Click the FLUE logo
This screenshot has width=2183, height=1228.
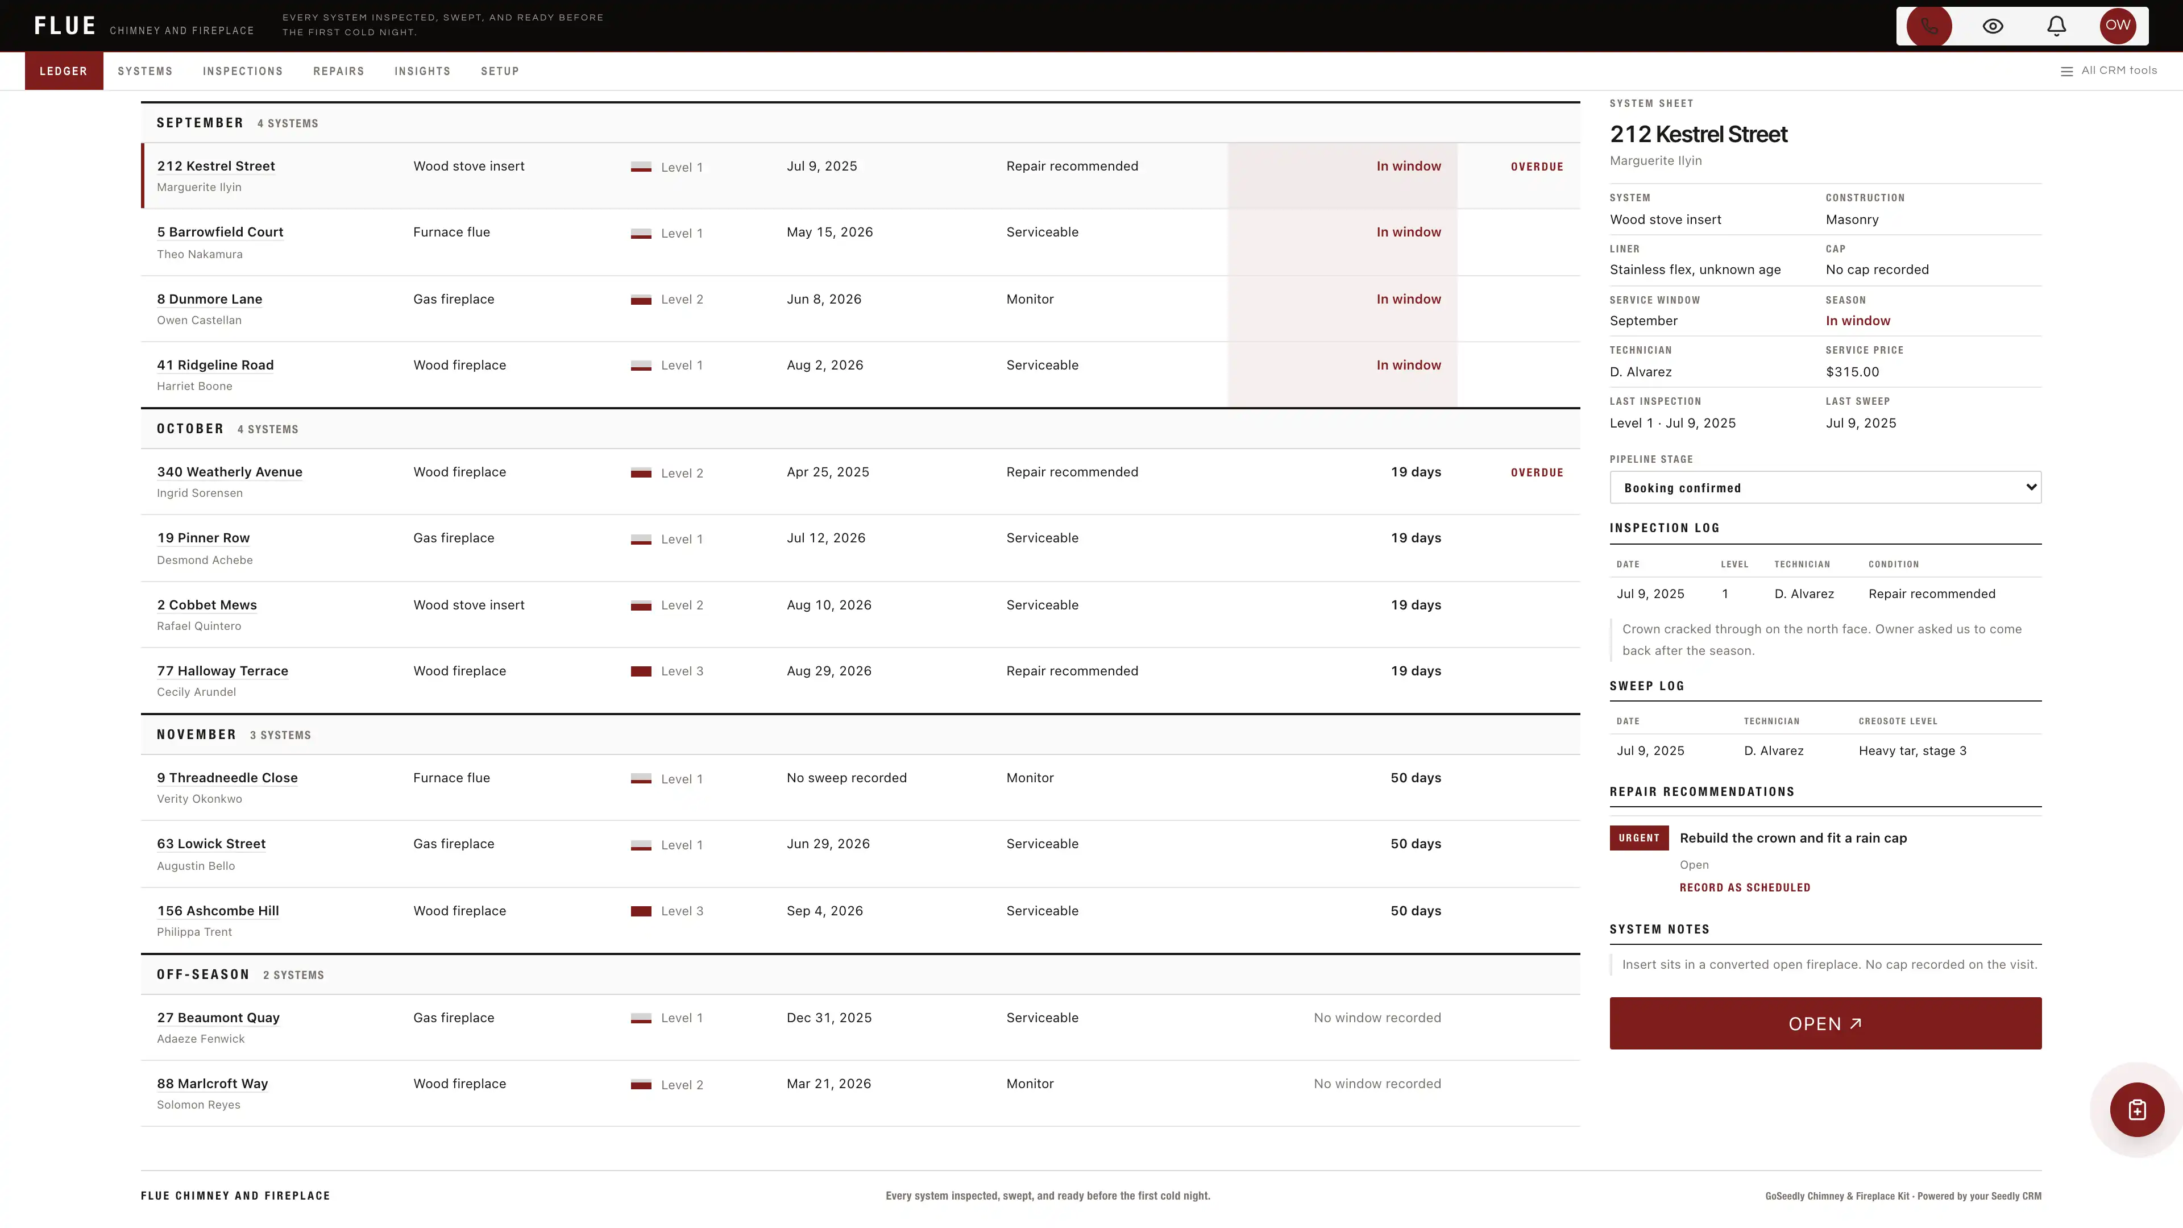pos(65,26)
